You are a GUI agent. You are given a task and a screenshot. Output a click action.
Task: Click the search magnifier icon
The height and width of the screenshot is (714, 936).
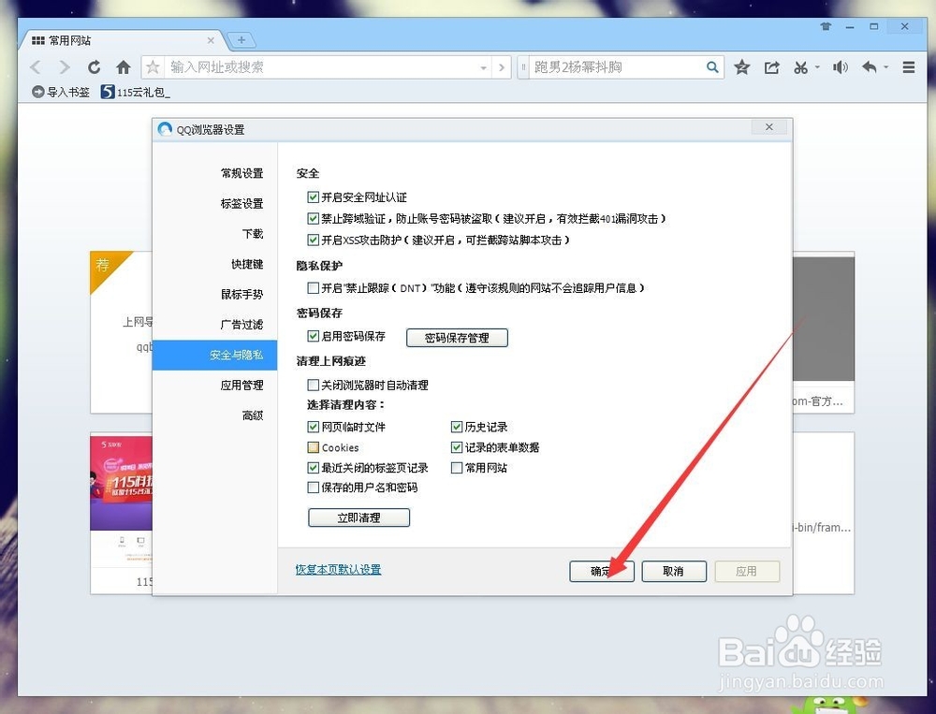(712, 66)
